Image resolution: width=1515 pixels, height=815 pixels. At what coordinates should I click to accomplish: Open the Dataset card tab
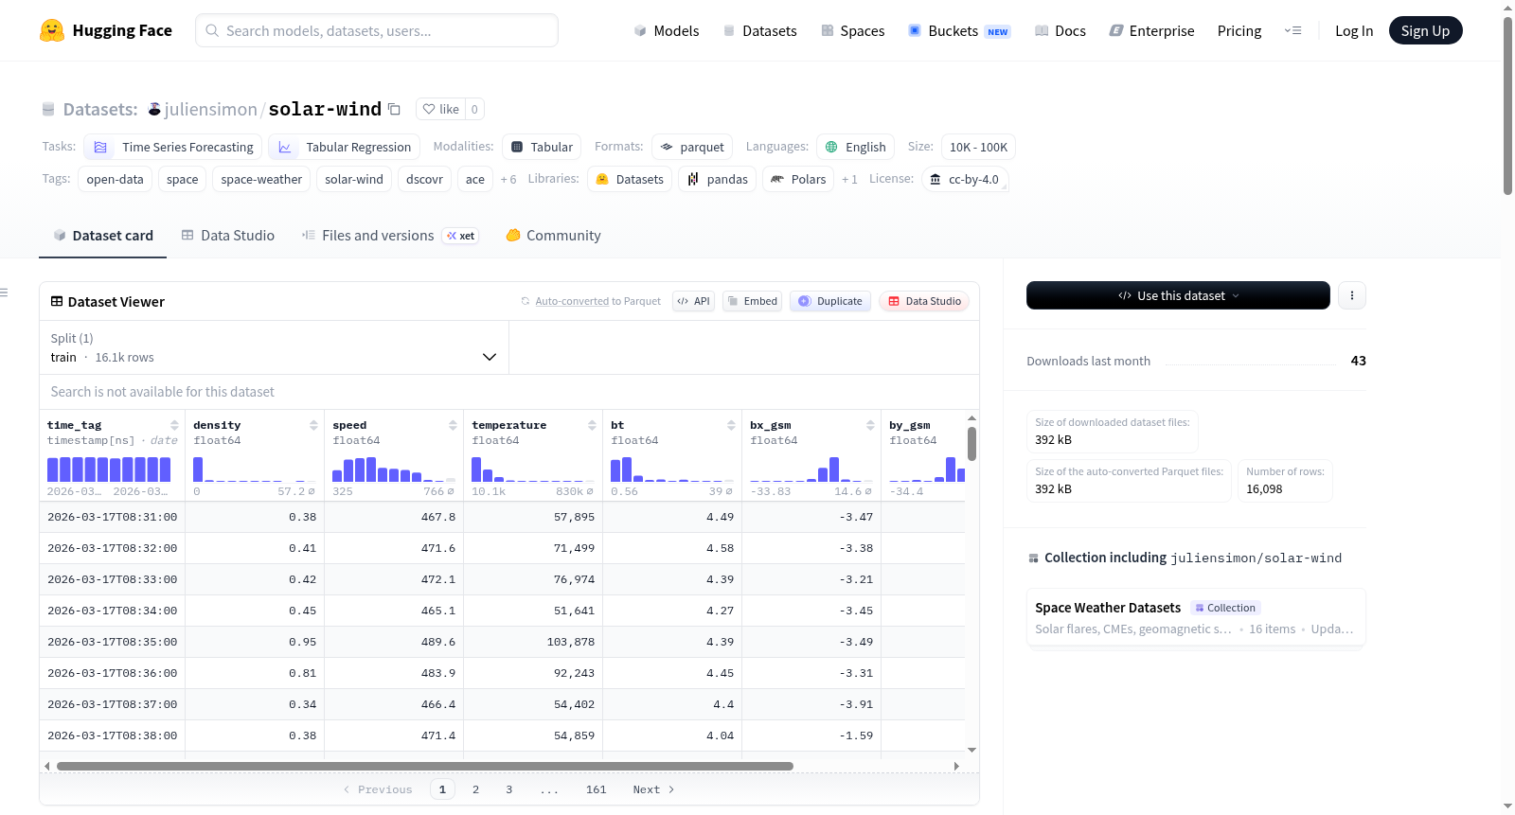tap(103, 236)
